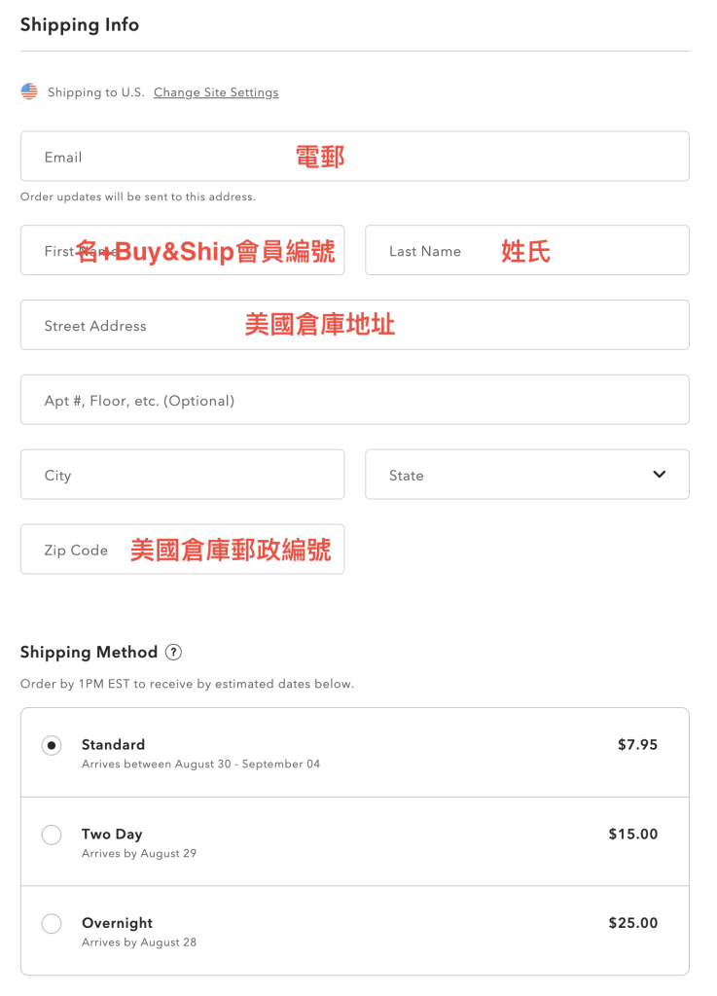Focus the Email input field
717x996 pixels.
click(x=354, y=157)
